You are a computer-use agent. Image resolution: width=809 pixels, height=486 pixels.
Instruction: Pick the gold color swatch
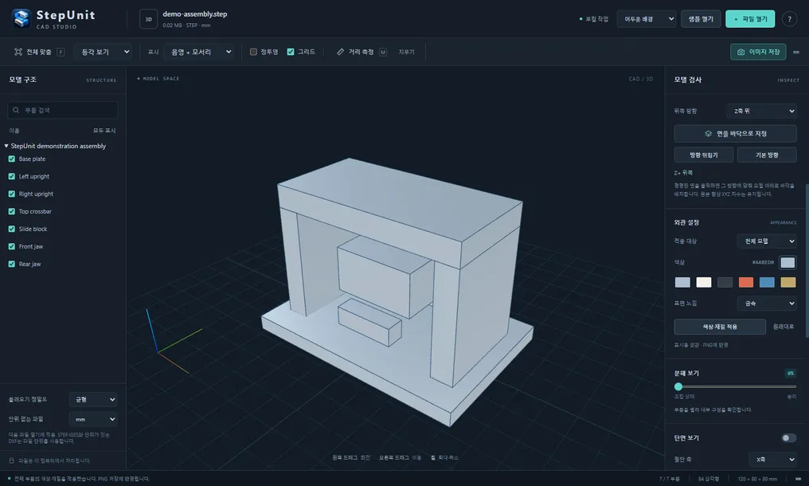tap(788, 282)
